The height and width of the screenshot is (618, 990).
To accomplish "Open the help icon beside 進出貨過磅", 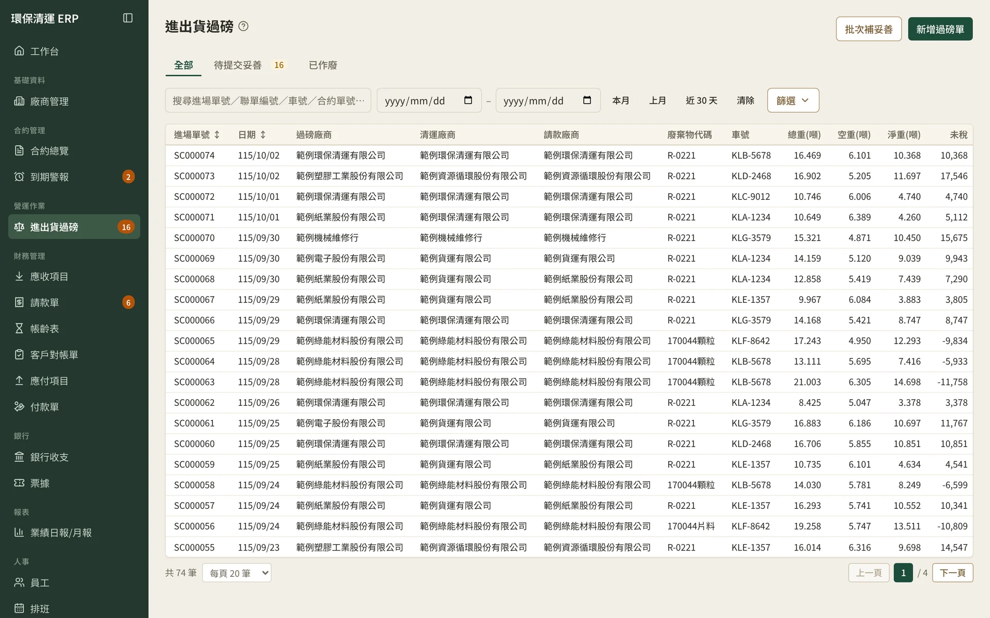I will click(243, 26).
